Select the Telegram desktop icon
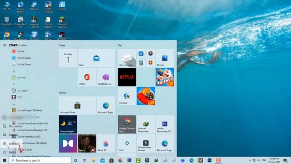Screen dimensions: 291x164 coord(35,6)
